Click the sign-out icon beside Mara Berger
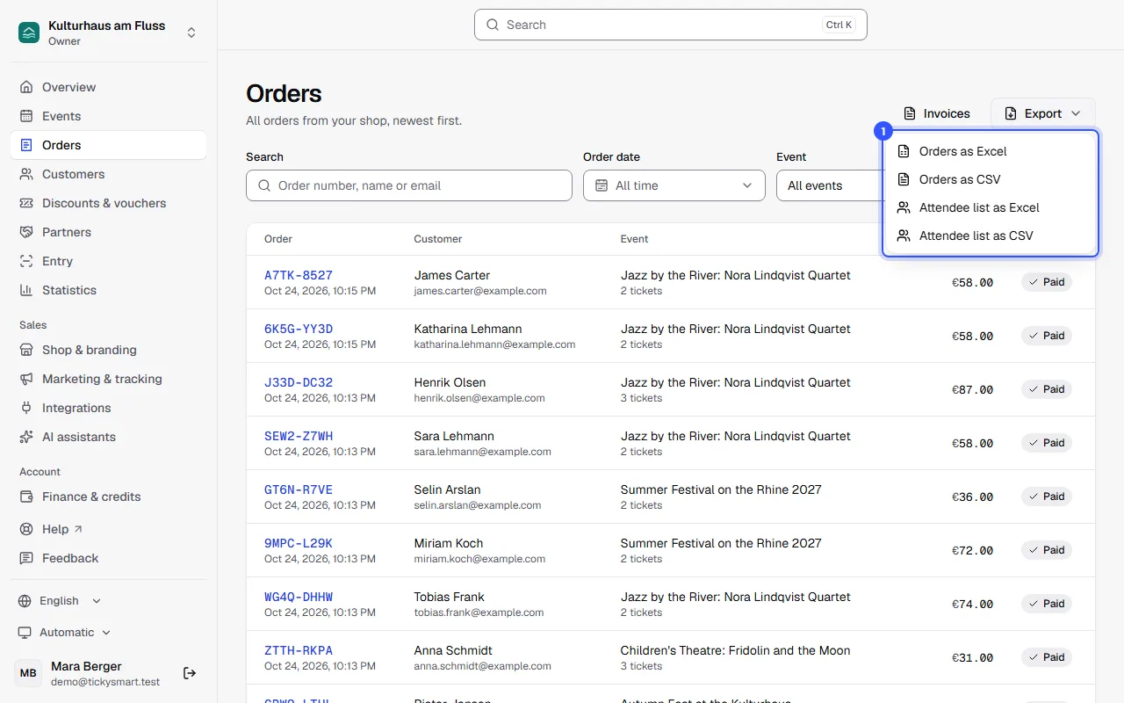The image size is (1124, 703). coord(190,673)
